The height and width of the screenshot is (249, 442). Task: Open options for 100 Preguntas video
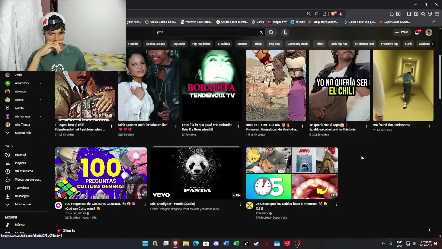pos(145,204)
